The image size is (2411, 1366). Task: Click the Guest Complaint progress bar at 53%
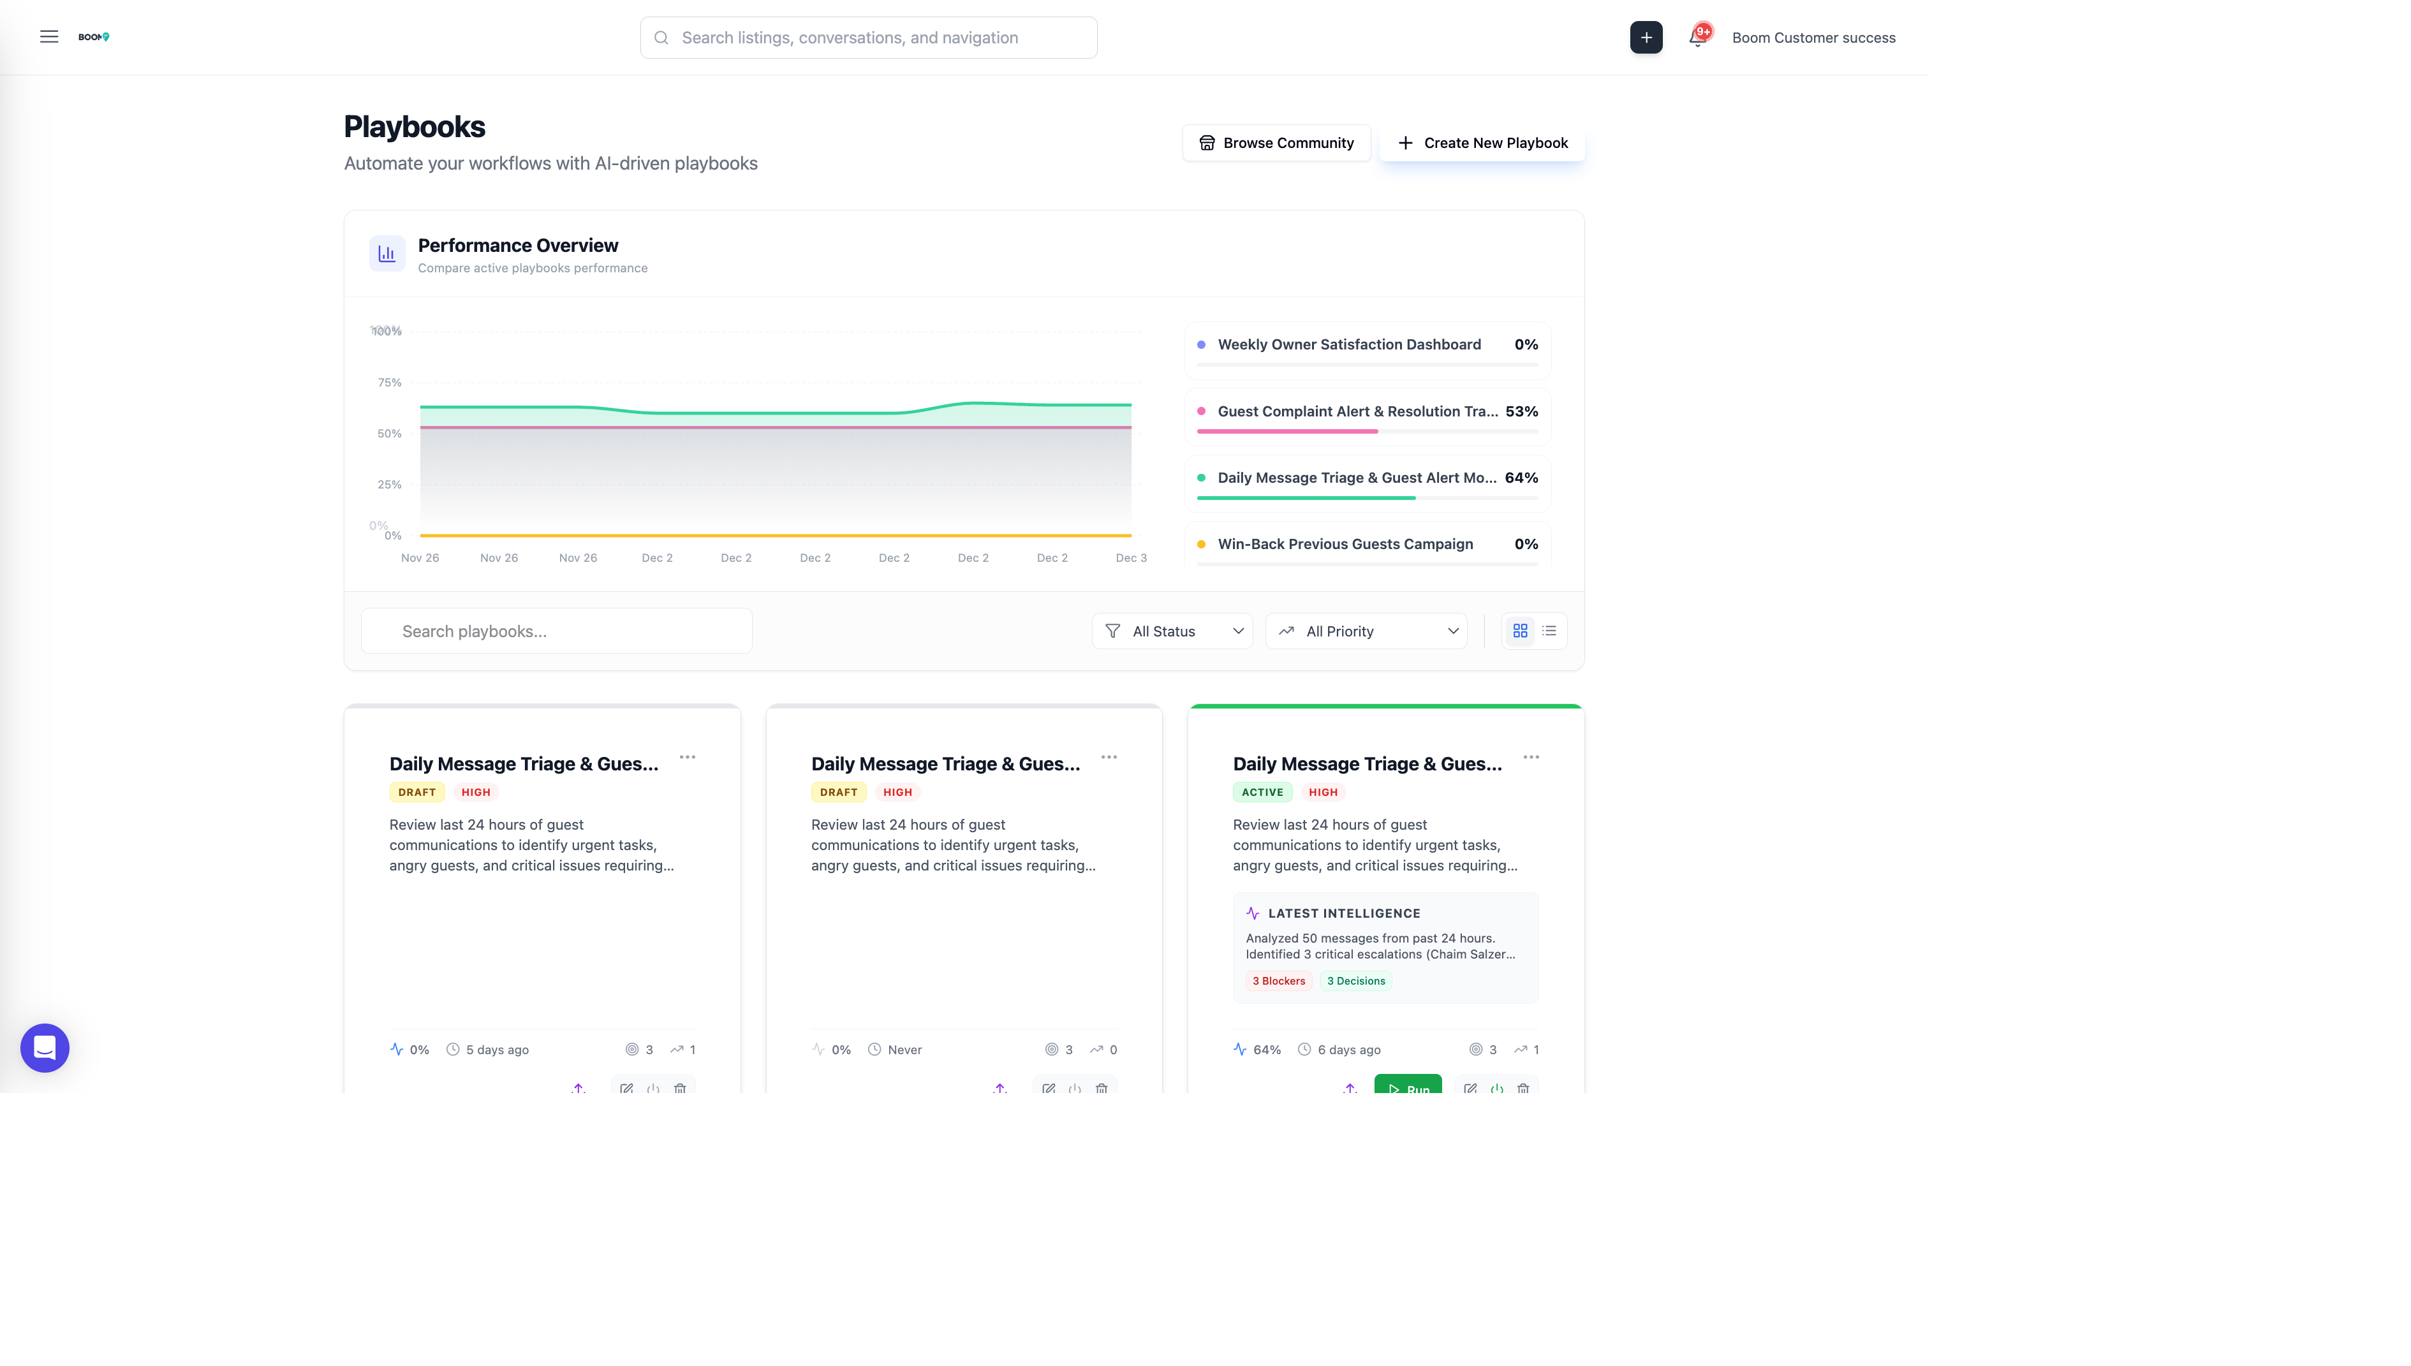pos(1287,432)
